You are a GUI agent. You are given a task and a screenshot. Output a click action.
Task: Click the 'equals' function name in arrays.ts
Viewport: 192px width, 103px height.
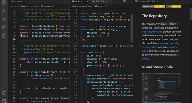45,98
